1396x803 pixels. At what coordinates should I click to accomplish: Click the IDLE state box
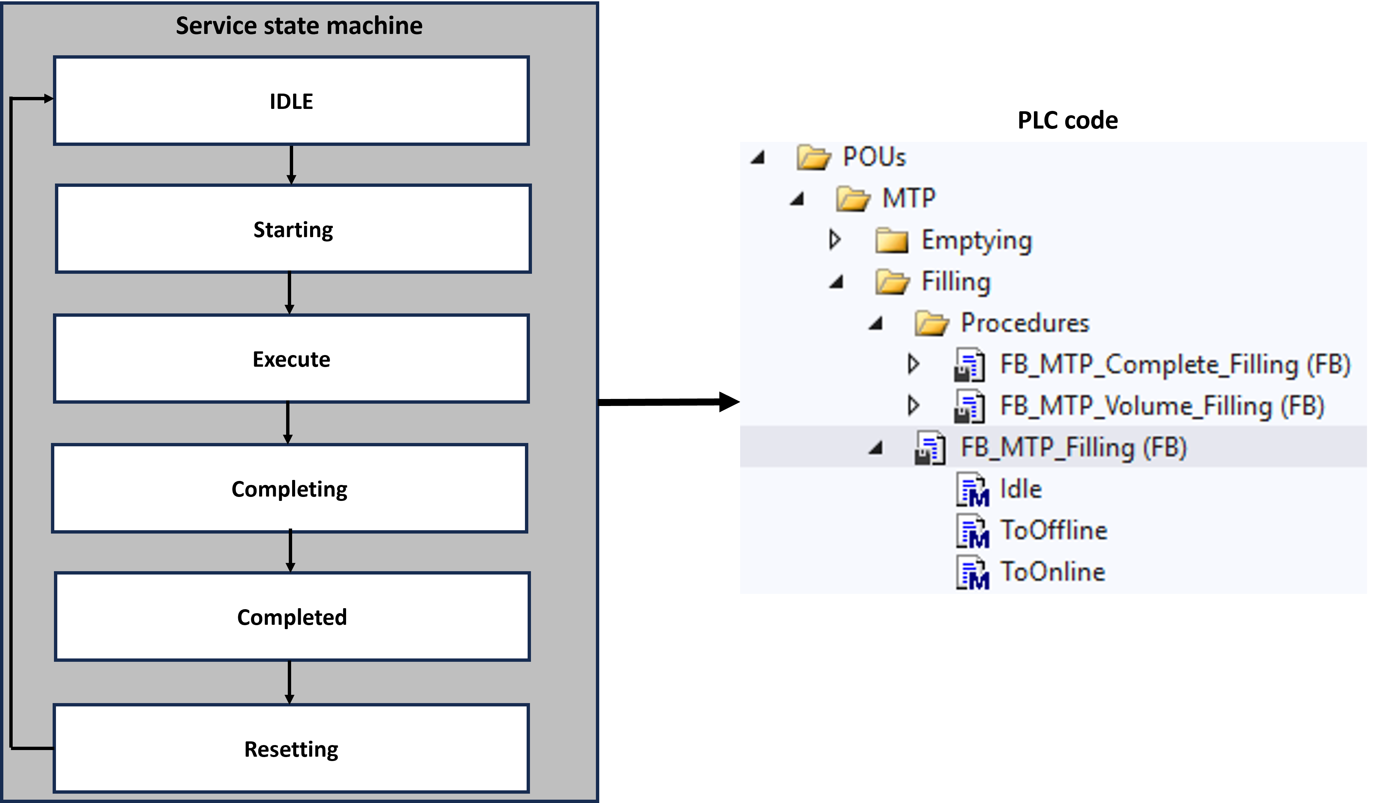[291, 101]
